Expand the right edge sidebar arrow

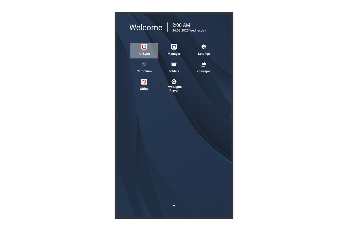(231, 116)
